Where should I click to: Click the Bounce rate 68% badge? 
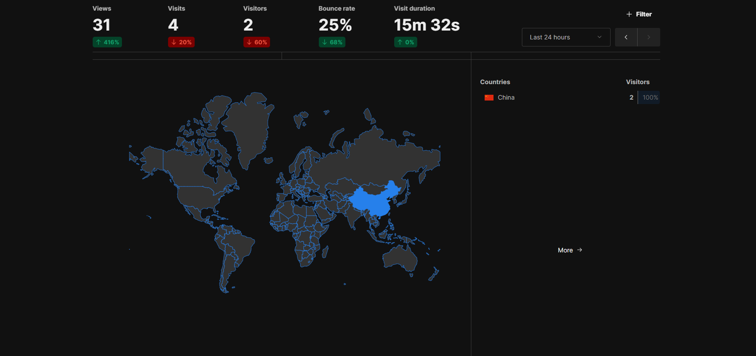click(332, 42)
